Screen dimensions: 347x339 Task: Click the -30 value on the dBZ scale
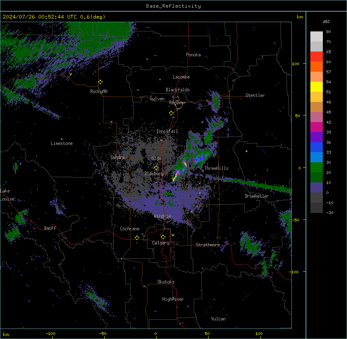click(330, 213)
